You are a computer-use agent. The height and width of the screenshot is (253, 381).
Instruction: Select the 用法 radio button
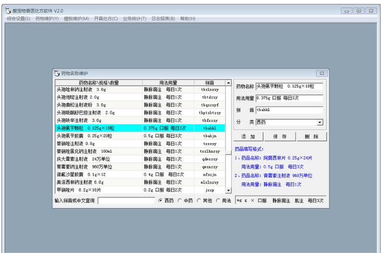coord(218,200)
